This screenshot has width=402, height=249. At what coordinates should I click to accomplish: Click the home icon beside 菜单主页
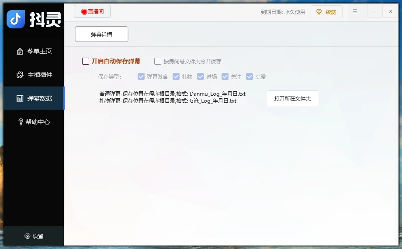click(x=20, y=51)
